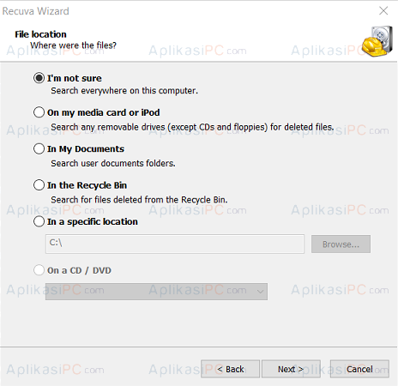Image resolution: width=398 pixels, height=386 pixels.
Task: Click the "Where were the files?" subtitle
Action: tap(73, 45)
